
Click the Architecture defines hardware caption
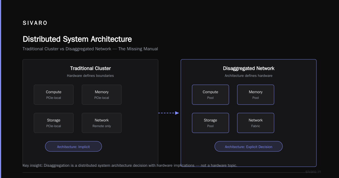[x=249, y=76]
